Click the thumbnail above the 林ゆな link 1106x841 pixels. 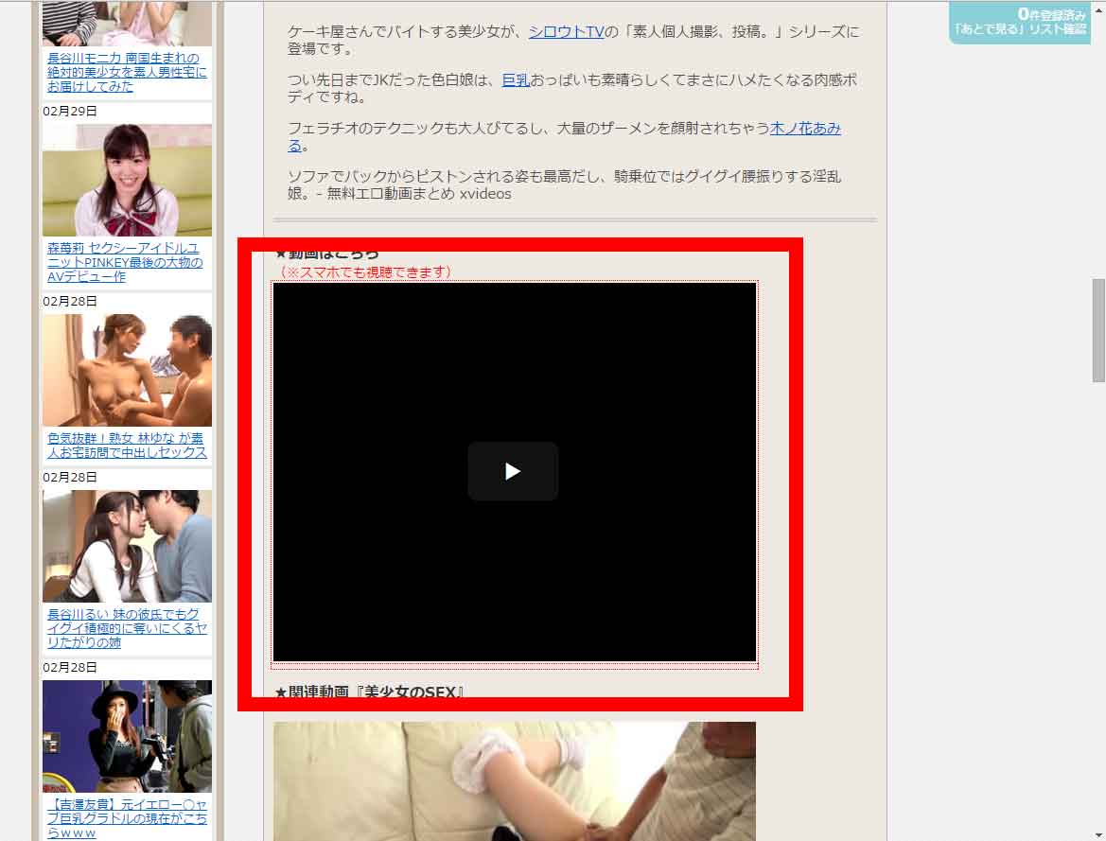pos(127,370)
